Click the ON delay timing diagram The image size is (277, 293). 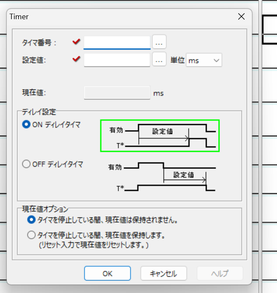160,136
